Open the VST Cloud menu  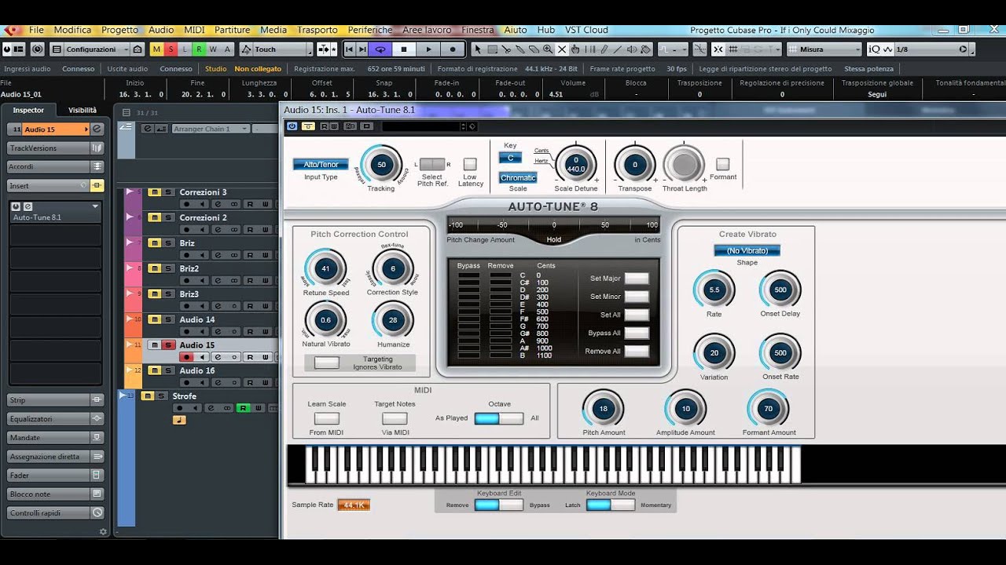pos(586,30)
